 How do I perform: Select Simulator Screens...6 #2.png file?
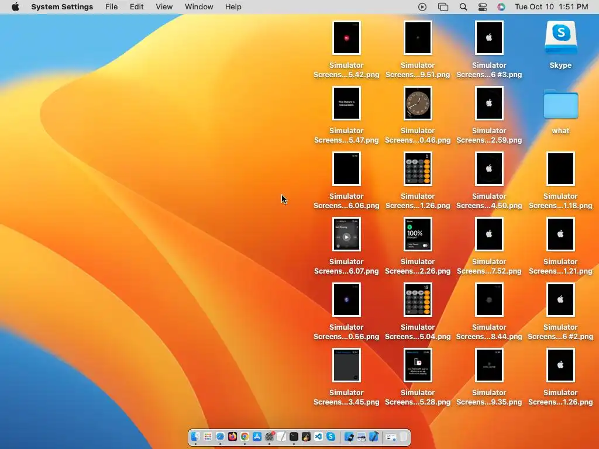click(560, 300)
